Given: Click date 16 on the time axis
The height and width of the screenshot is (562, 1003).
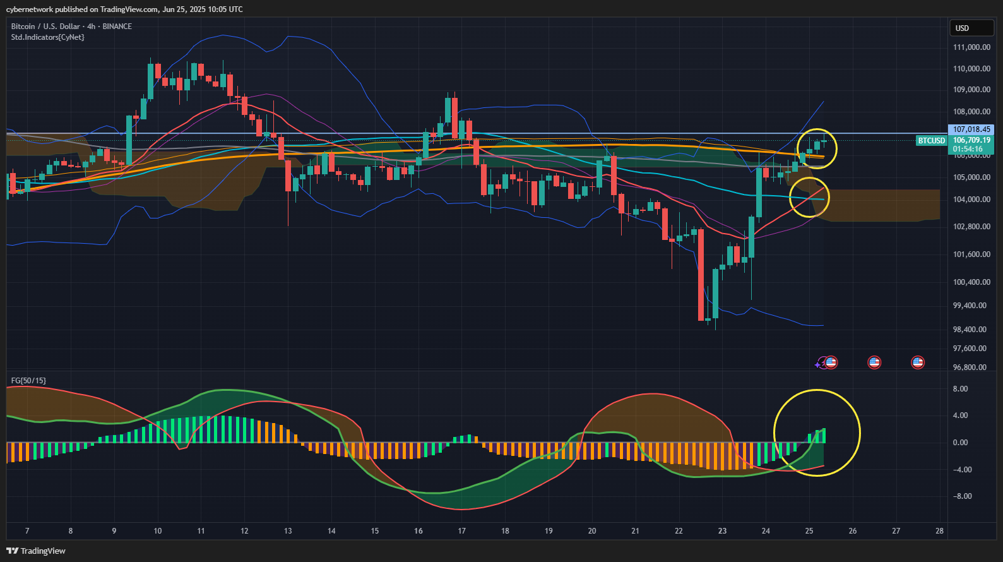Looking at the screenshot, I should point(418,531).
